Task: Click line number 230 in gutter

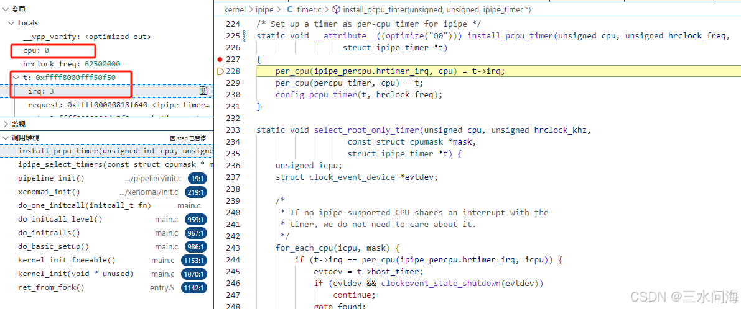Action: coord(233,95)
